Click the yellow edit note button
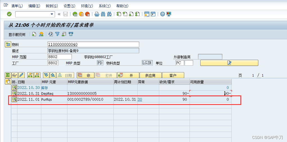This screenshot has width=287, height=142. pos(229,63)
